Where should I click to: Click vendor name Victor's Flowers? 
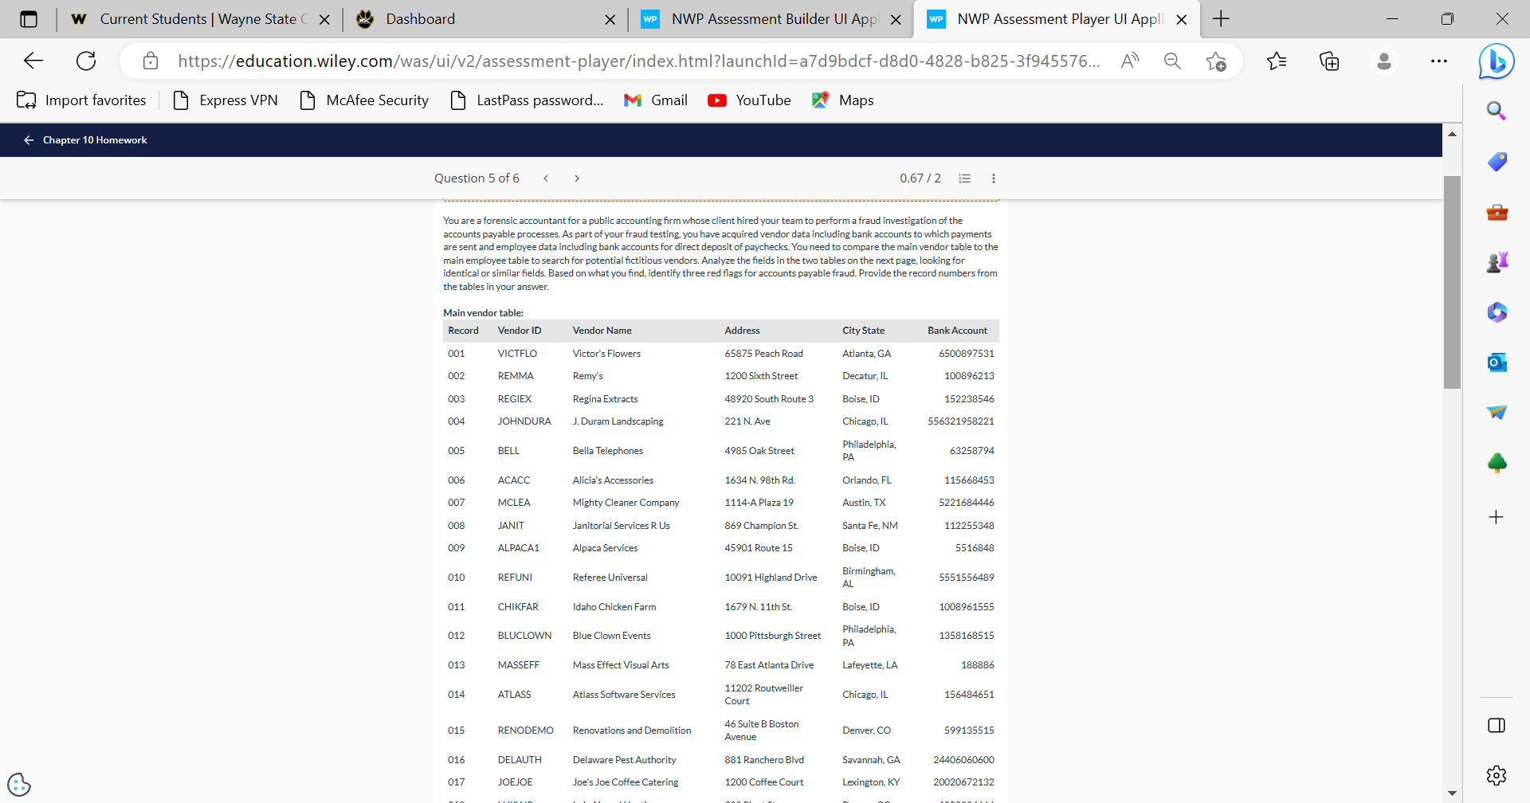tap(606, 354)
